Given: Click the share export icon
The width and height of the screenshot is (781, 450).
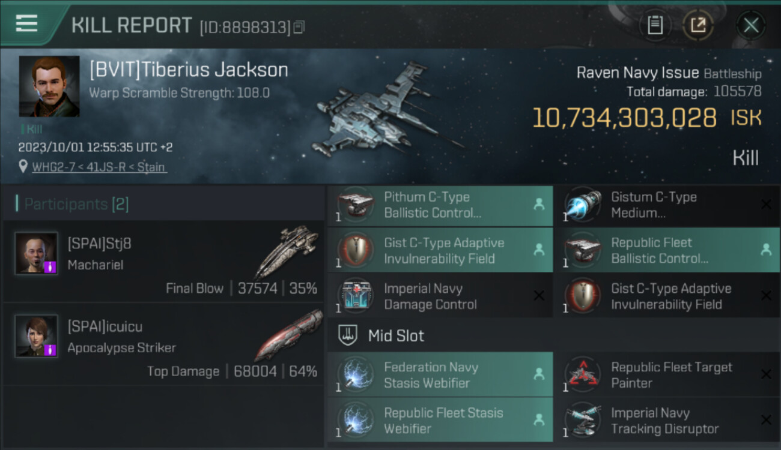Looking at the screenshot, I should click(698, 25).
